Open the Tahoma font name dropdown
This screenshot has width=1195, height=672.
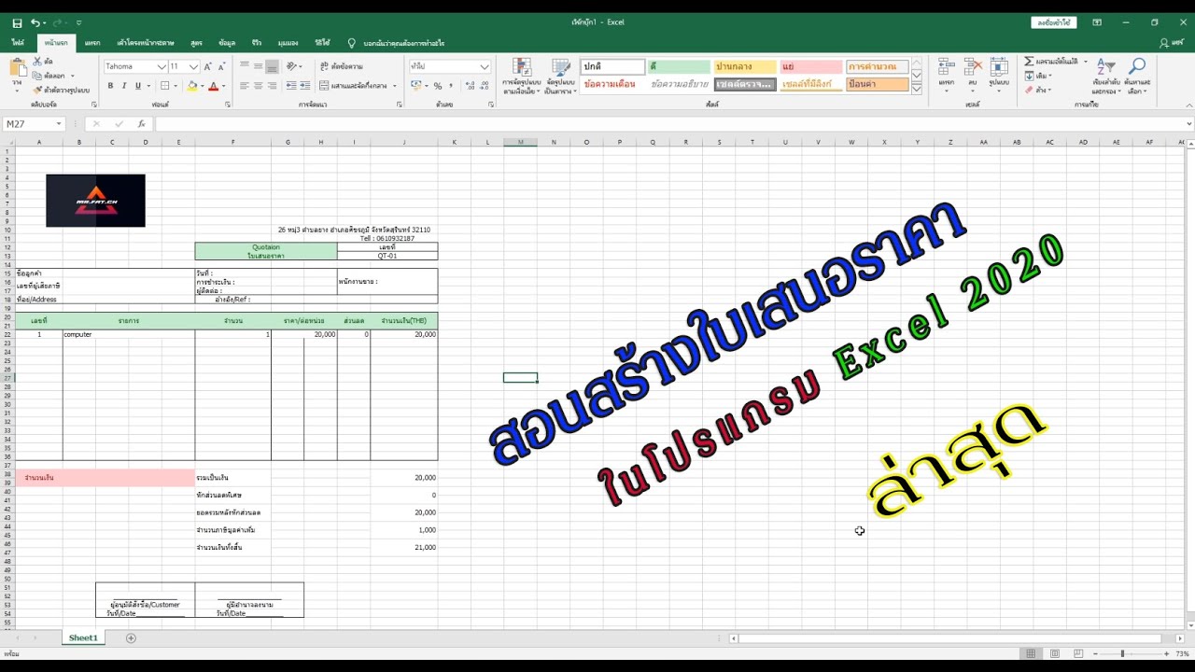pos(162,66)
